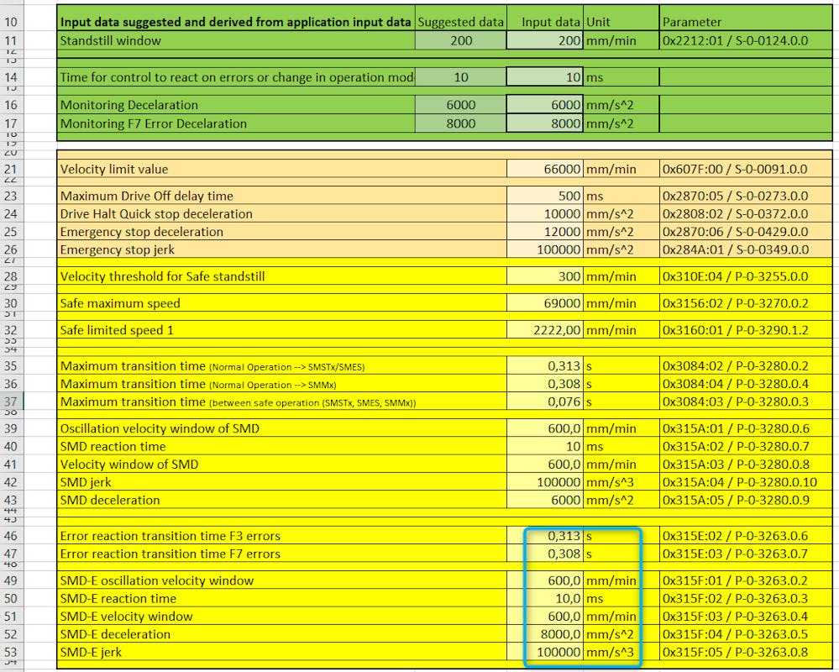Click 'Drive Halt Quick stop deceleration' label

281,214
